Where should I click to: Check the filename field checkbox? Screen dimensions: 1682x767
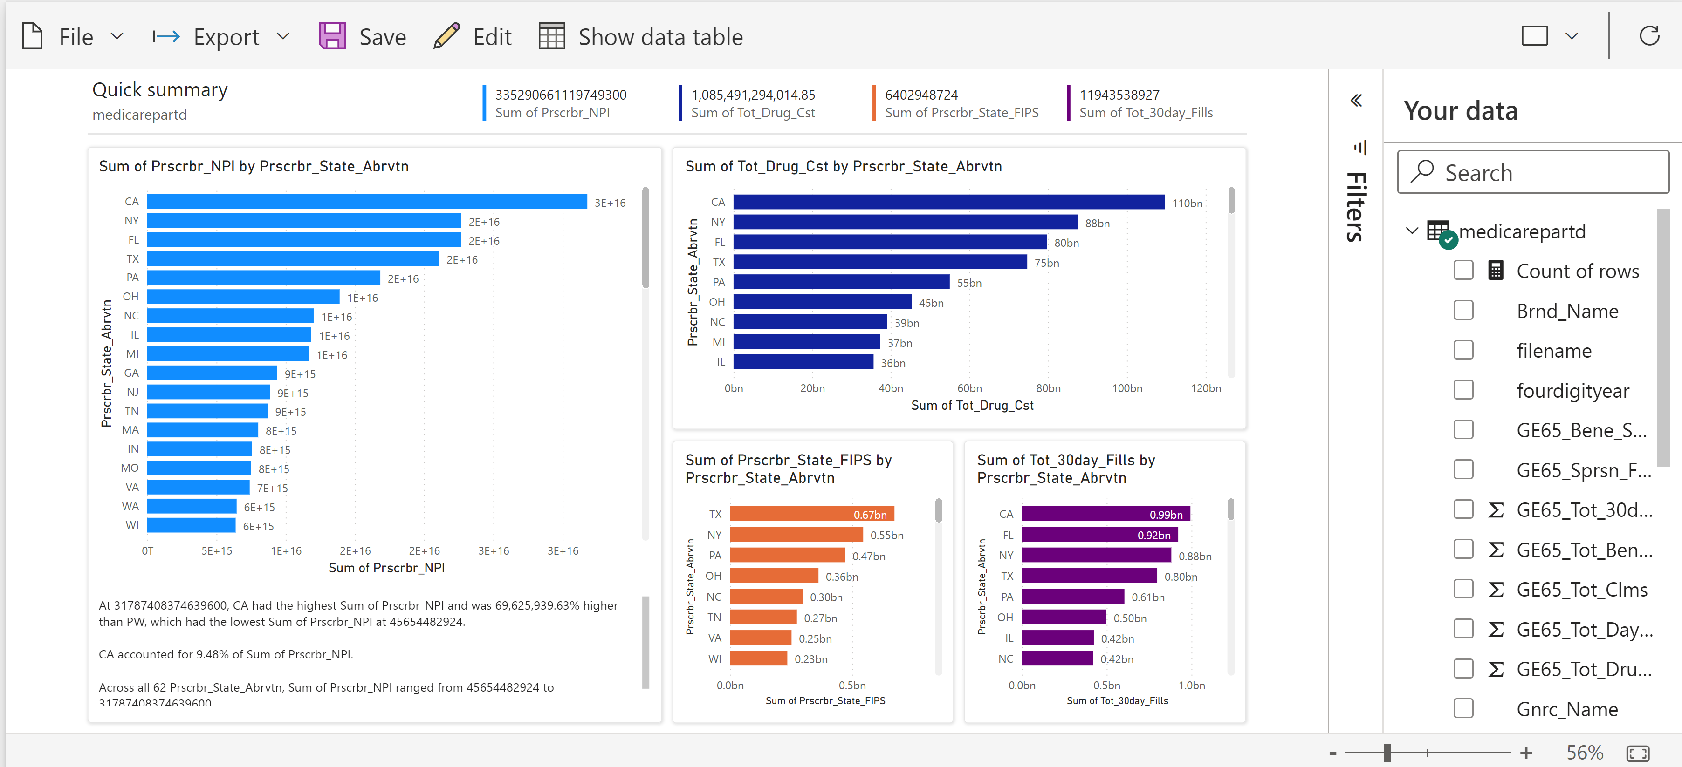[1463, 350]
